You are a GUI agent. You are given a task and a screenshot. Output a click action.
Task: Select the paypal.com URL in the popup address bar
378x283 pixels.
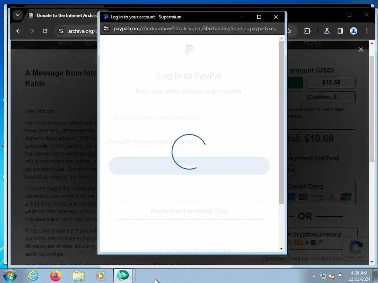pyautogui.click(x=196, y=29)
